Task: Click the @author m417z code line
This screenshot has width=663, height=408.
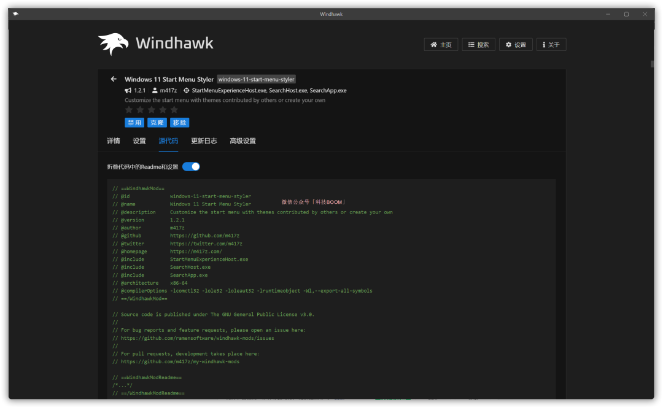Action: click(x=149, y=228)
